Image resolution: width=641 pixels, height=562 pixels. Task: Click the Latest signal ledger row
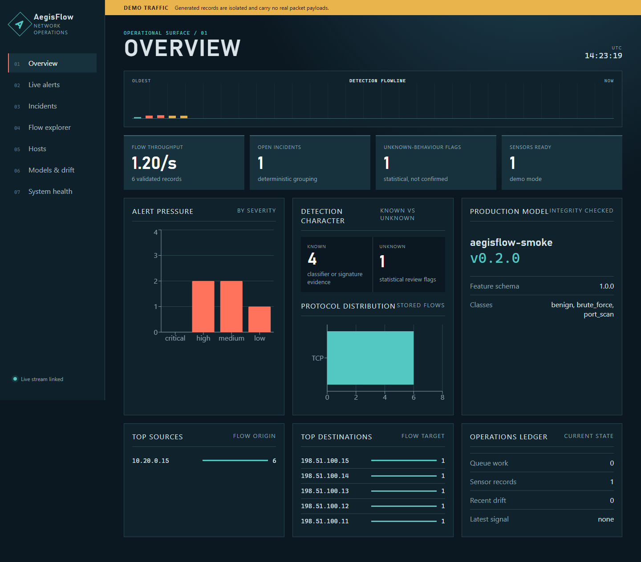(542, 519)
